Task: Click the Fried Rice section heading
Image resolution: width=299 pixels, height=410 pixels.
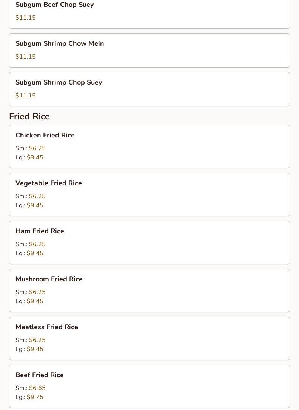Action: (29, 116)
